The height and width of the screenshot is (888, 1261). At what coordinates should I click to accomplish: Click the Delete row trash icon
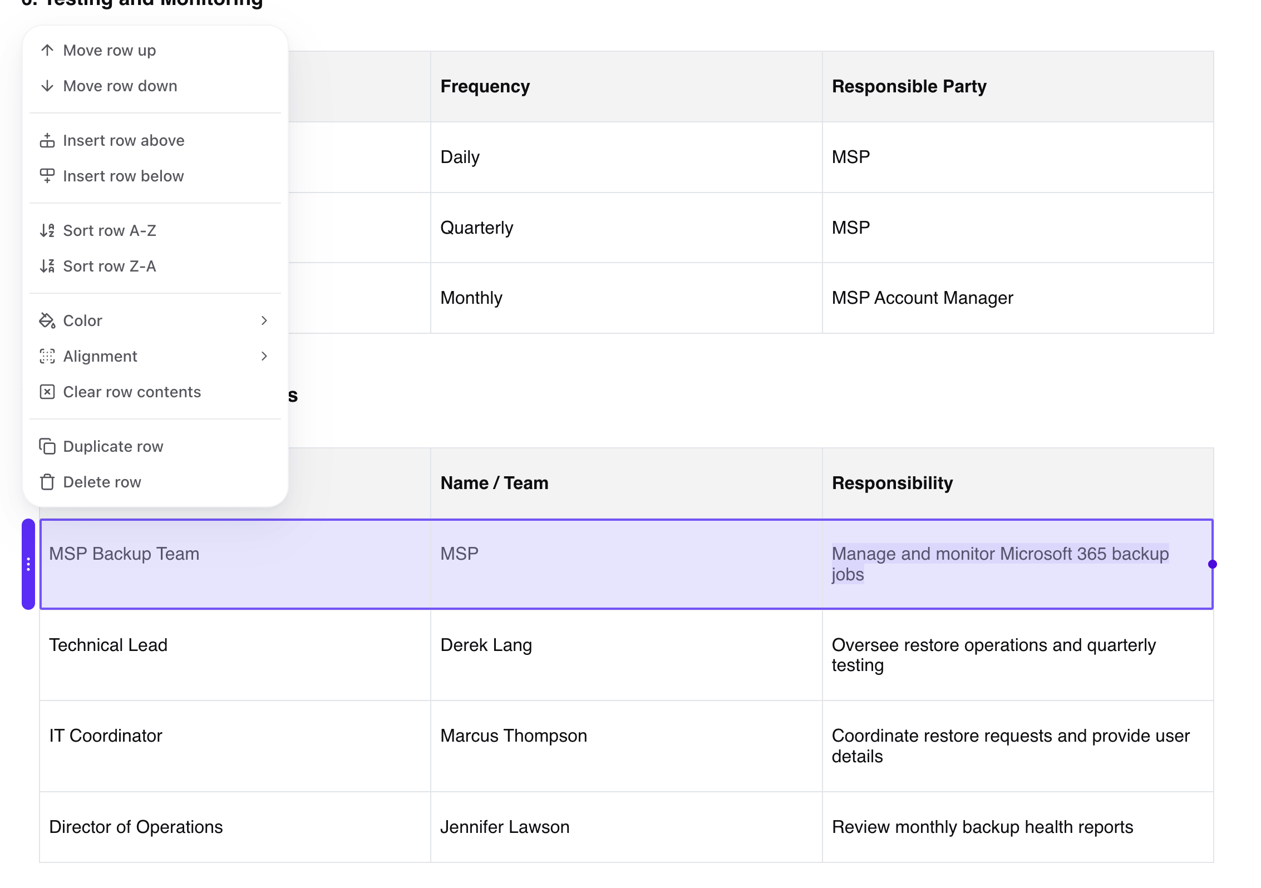(47, 482)
